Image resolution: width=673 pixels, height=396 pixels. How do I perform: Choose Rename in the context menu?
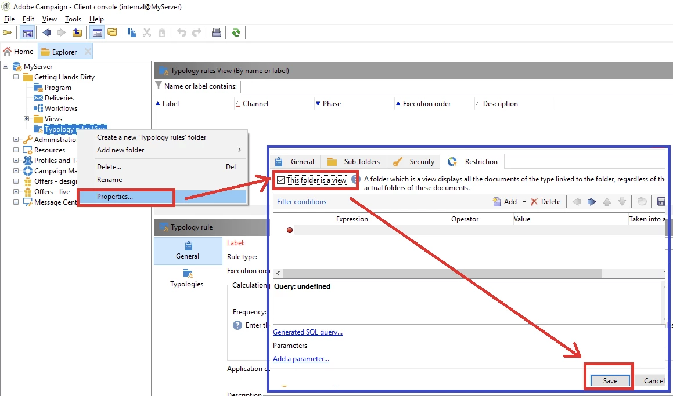pyautogui.click(x=162, y=180)
